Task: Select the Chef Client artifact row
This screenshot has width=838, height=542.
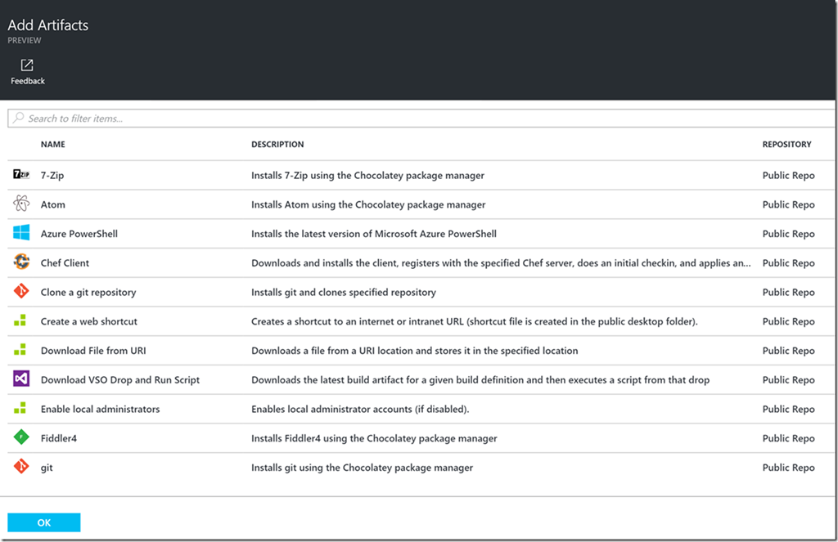Action: [x=327, y=262]
